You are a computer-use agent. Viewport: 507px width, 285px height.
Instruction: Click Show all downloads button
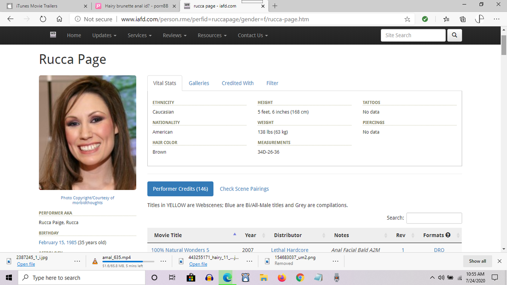point(477,261)
